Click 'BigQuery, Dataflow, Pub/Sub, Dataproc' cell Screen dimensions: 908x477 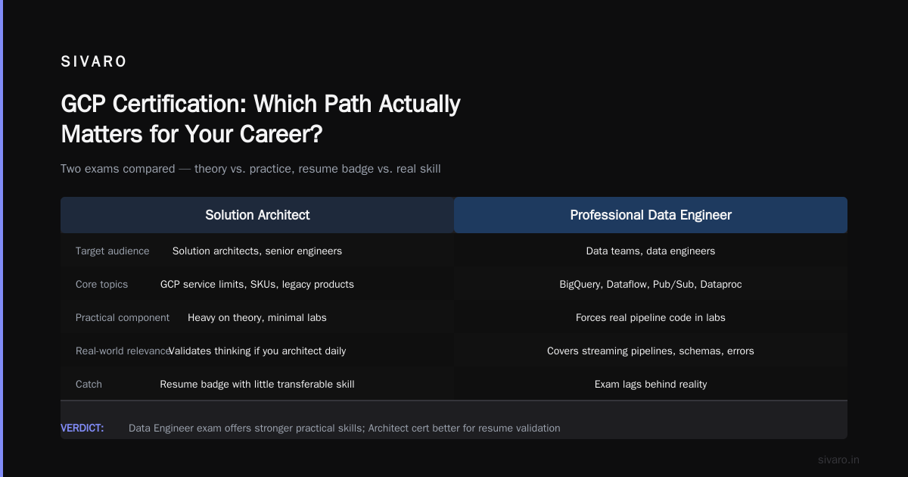pos(651,284)
